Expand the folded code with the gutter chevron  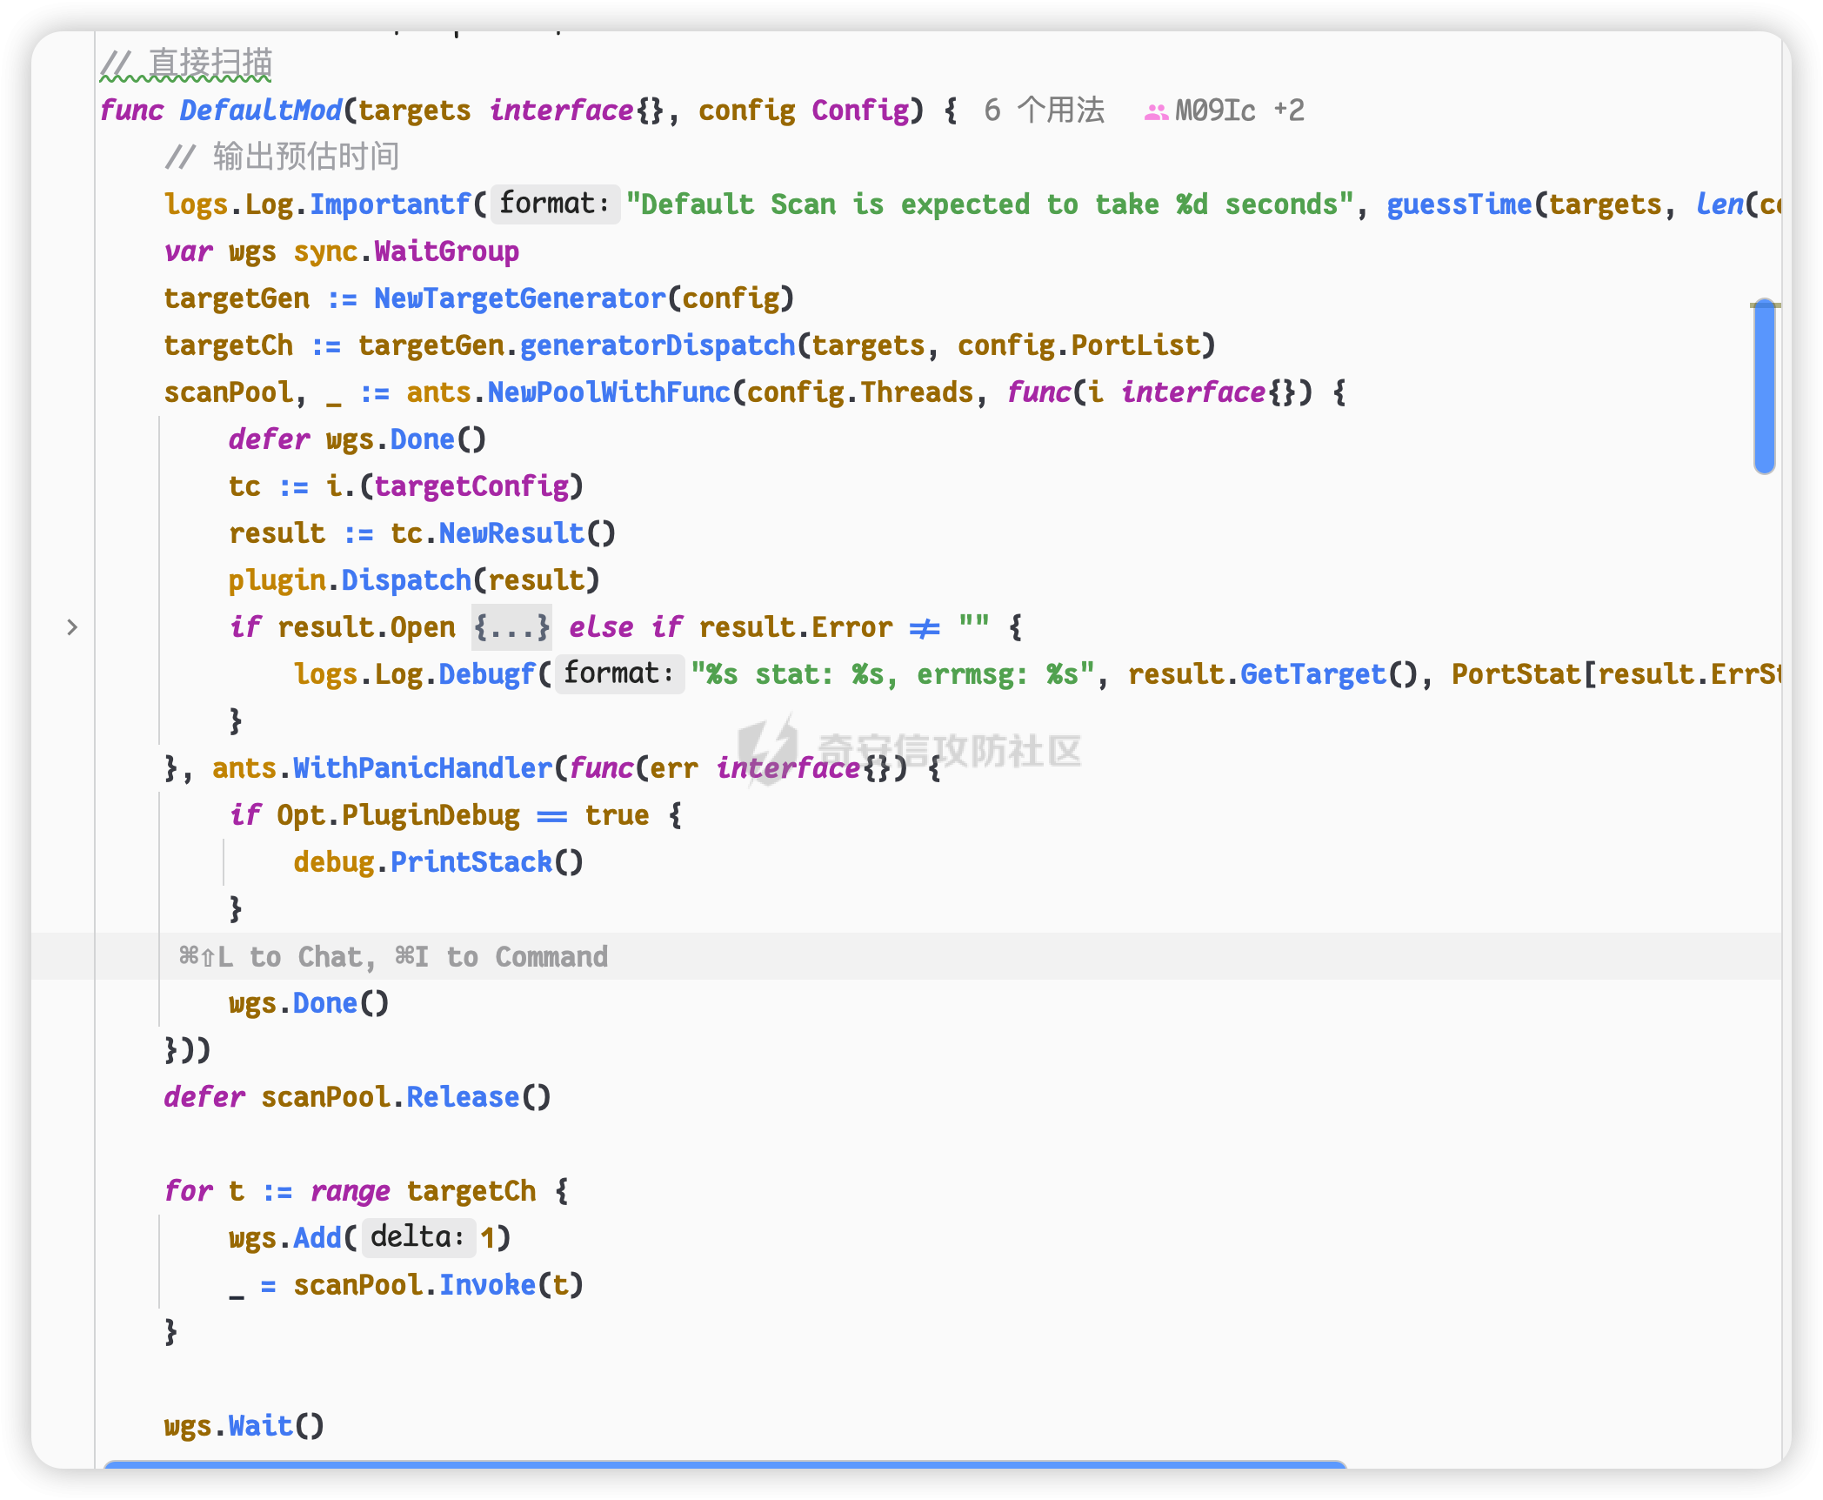[72, 627]
